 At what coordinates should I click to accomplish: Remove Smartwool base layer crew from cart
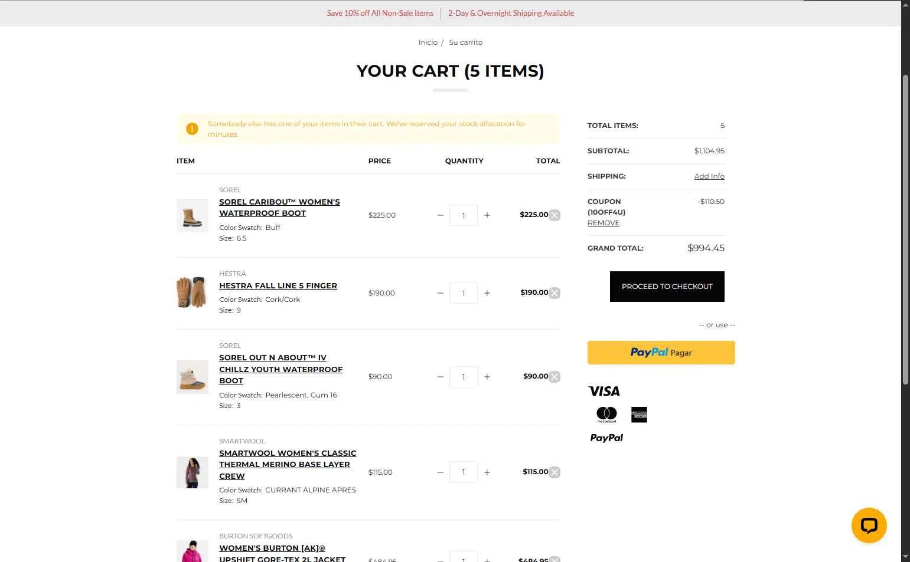coord(555,472)
